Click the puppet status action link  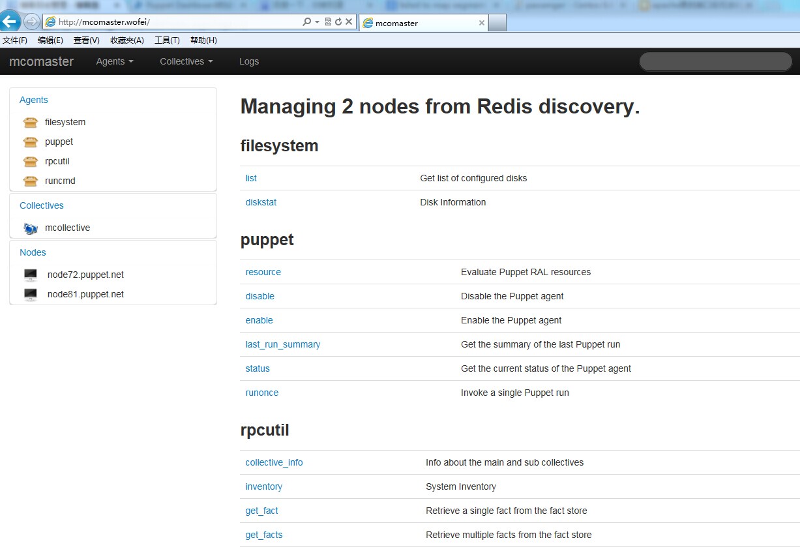(x=258, y=368)
